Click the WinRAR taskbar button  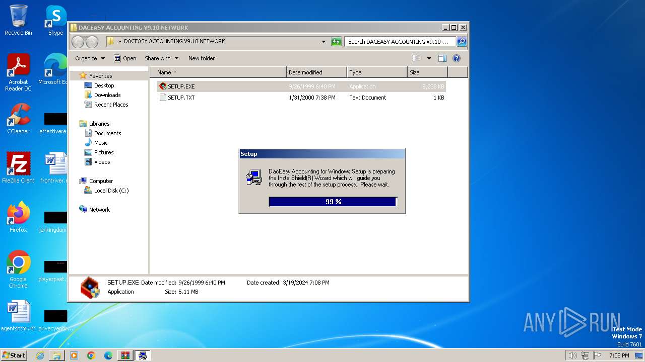[x=125, y=355]
